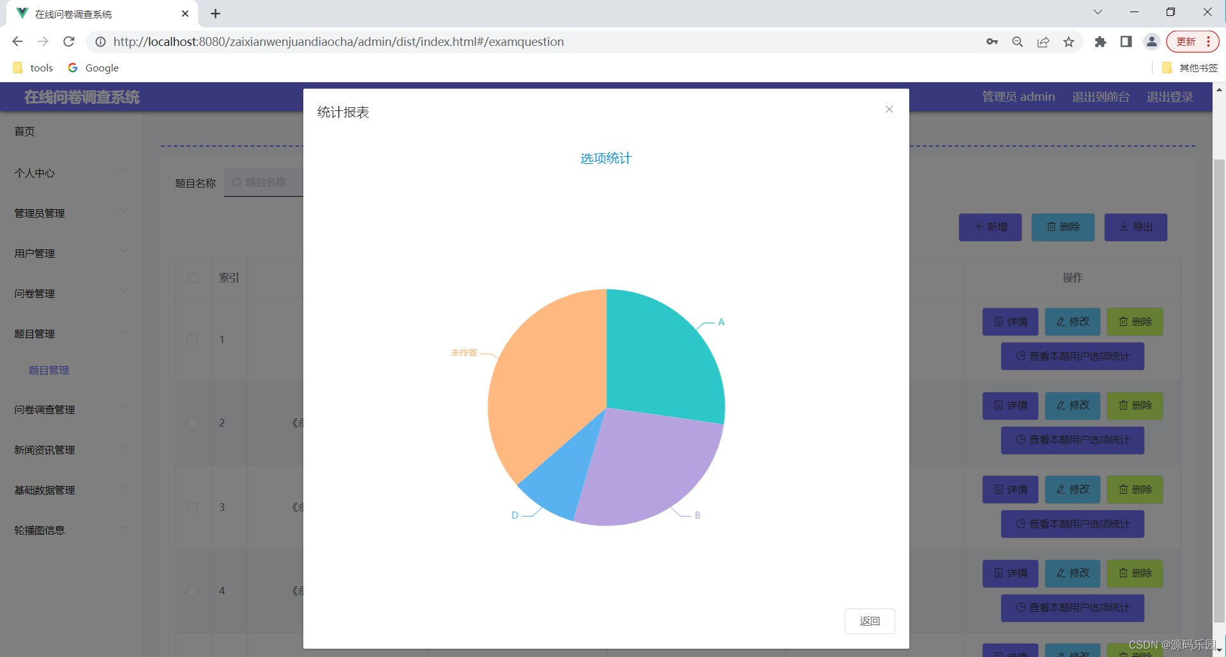Click the download icon on the 导出 button
This screenshot has width=1226, height=657.
point(1125,227)
